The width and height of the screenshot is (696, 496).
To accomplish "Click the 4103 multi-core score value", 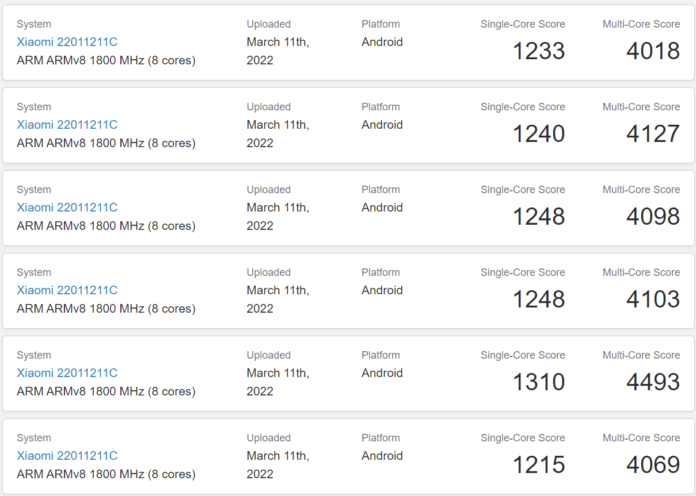I will (653, 299).
